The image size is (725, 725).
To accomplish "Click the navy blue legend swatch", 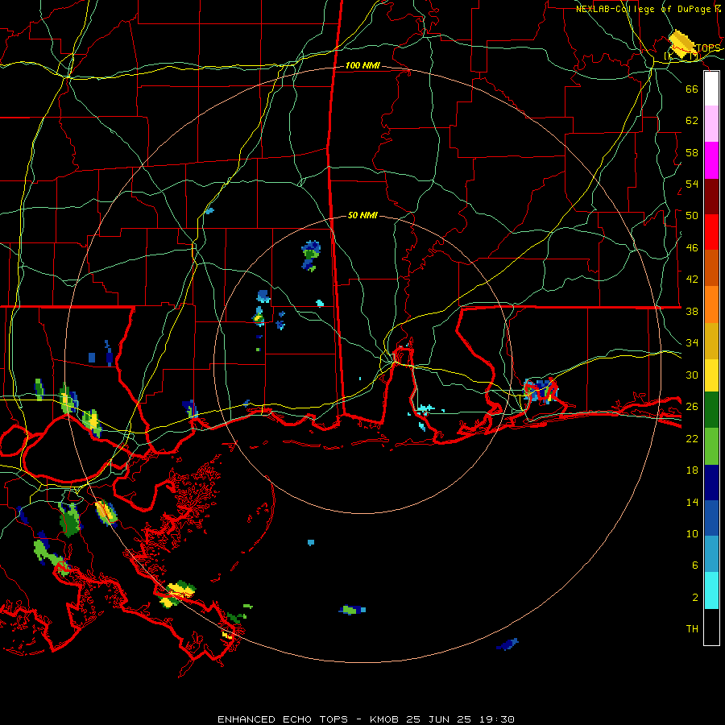I will pyautogui.click(x=711, y=483).
